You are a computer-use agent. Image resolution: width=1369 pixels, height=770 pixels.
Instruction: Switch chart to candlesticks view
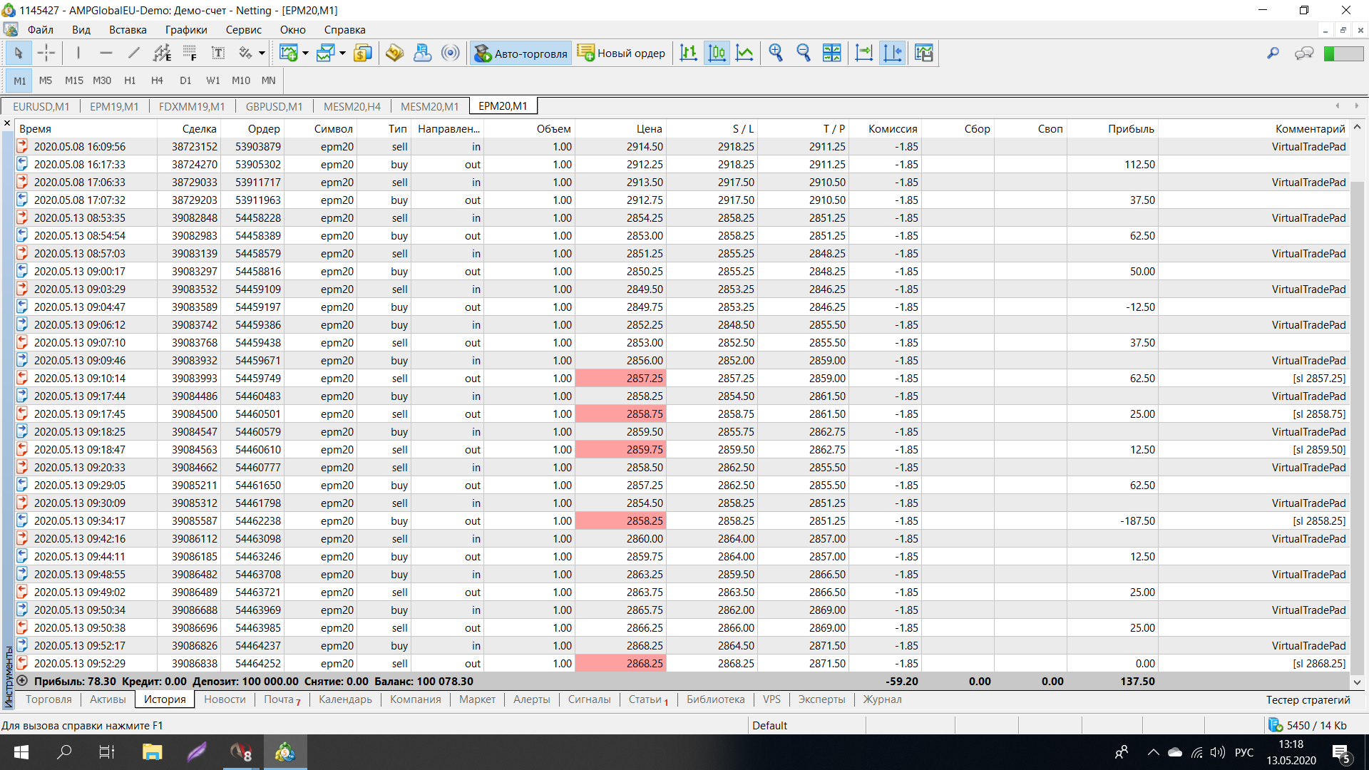(717, 53)
